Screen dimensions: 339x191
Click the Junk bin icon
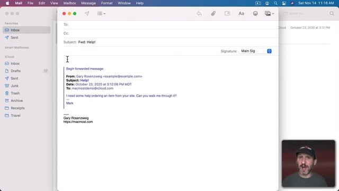pyautogui.click(x=7, y=86)
